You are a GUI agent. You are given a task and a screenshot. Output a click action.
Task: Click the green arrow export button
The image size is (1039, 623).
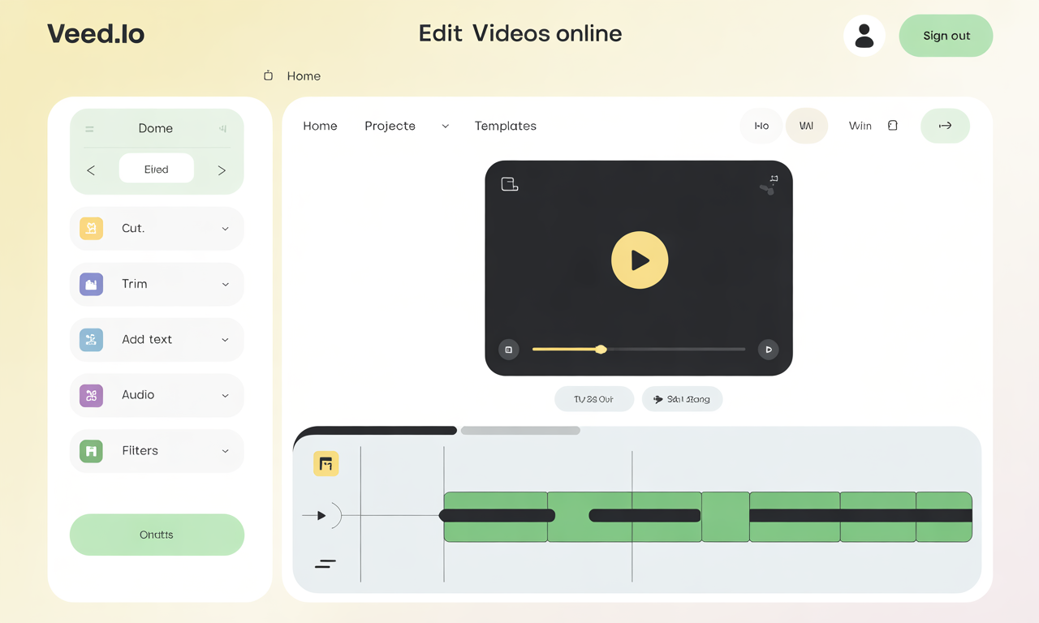pos(945,126)
